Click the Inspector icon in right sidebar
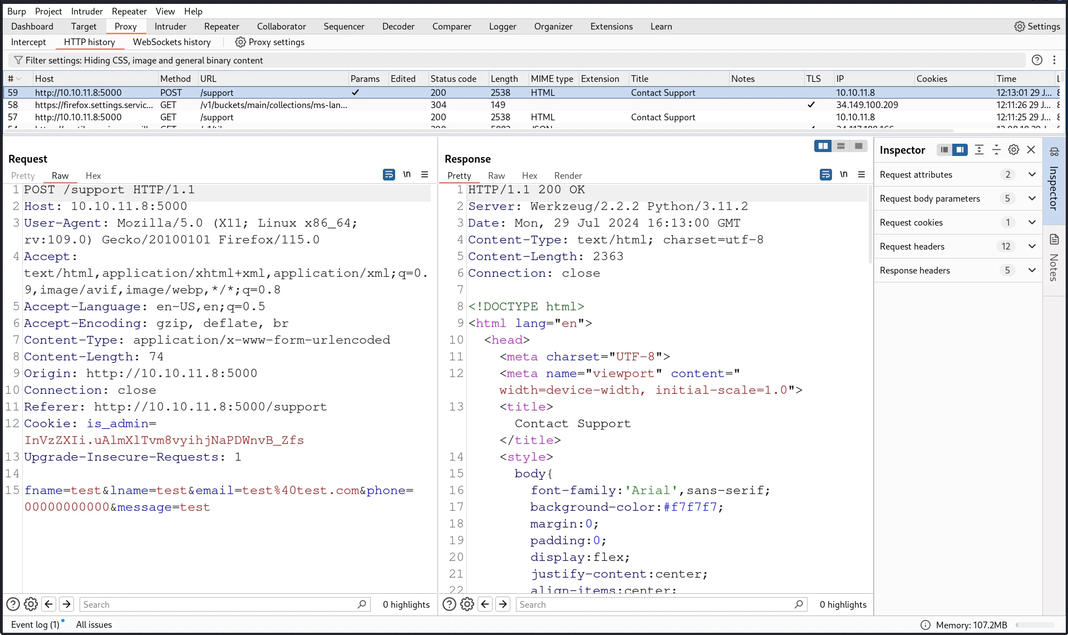This screenshot has width=1068, height=635. [1054, 152]
